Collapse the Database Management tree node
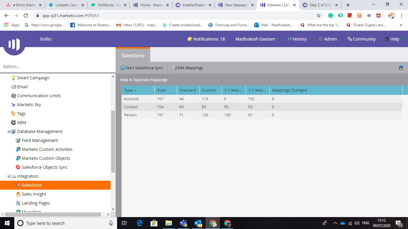408x229 pixels. point(9,131)
